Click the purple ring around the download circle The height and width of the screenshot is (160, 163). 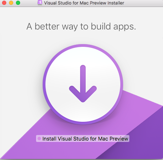click(x=83, y=45)
